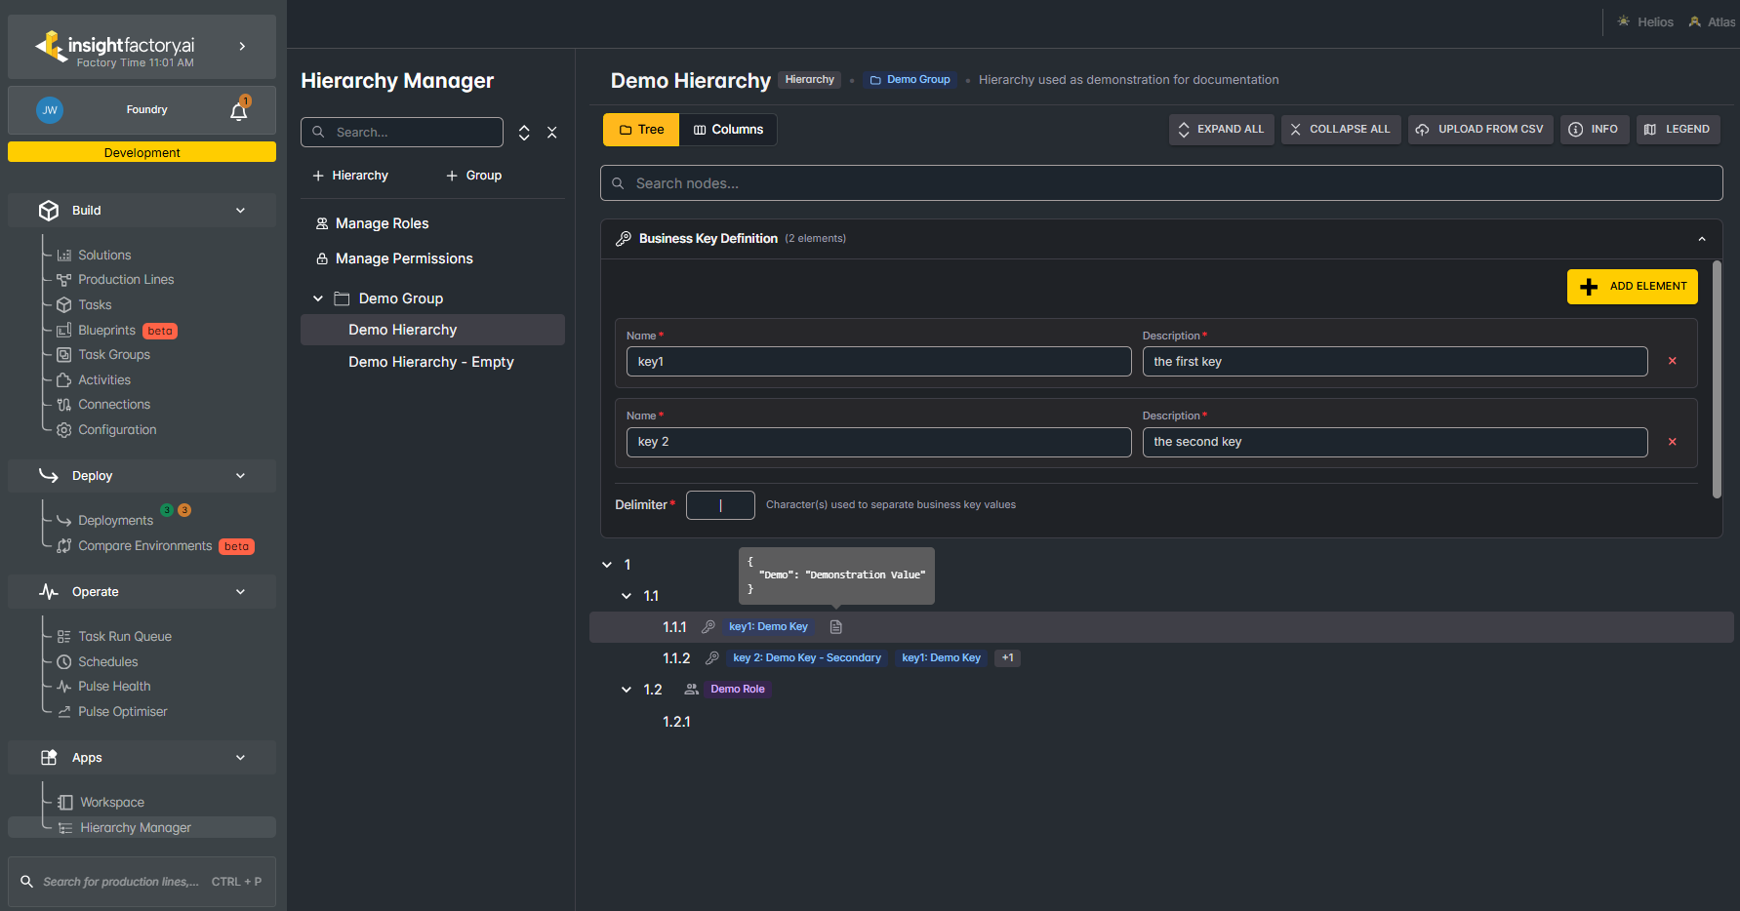
Task: Collapse the Business Key Definition section
Action: 1702,239
